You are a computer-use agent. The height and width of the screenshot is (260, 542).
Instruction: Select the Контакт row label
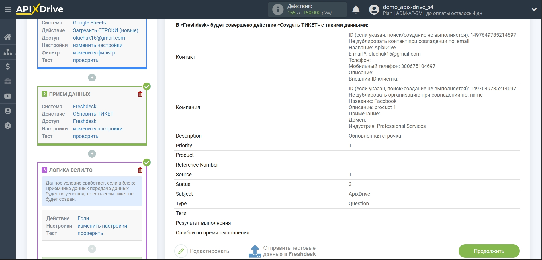pos(186,57)
